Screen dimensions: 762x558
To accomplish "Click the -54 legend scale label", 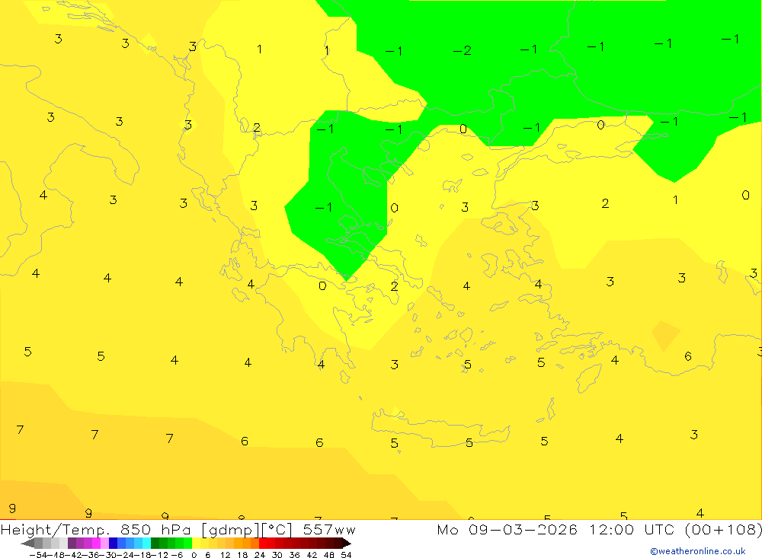I will pyautogui.click(x=39, y=555).
